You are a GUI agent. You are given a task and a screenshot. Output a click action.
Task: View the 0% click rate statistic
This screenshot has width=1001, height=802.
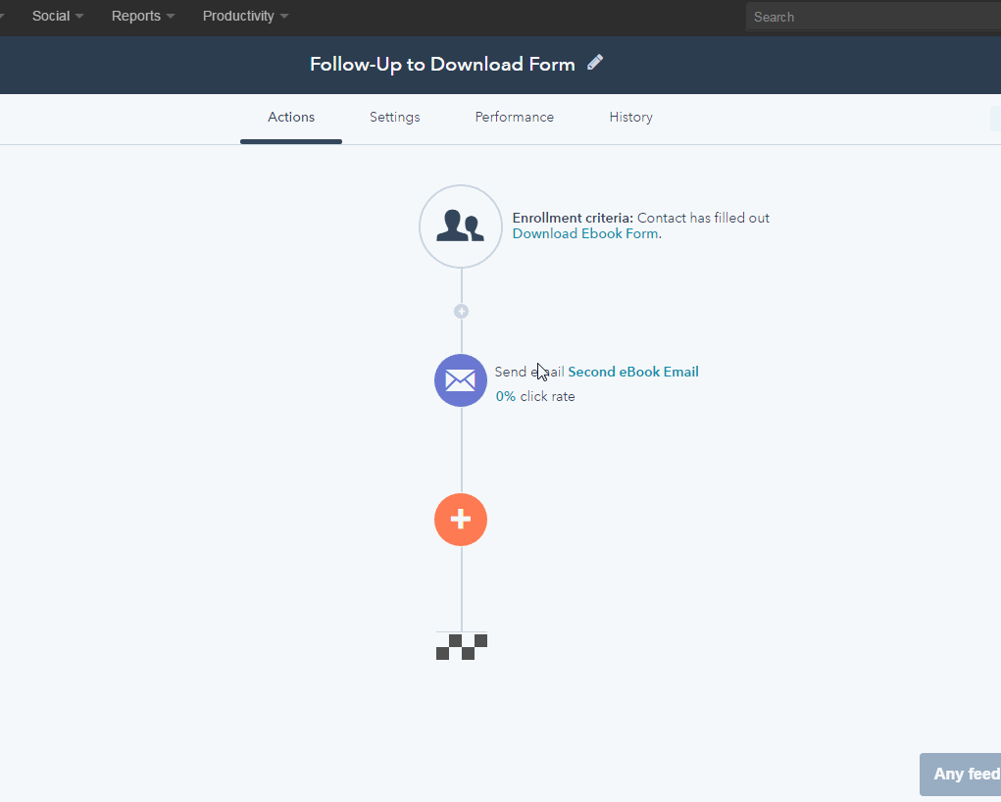point(534,396)
